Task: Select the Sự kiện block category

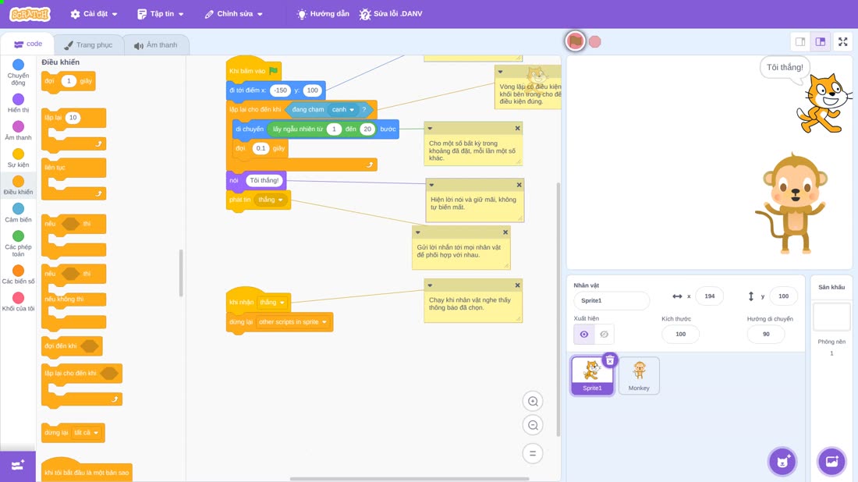Action: pyautogui.click(x=18, y=158)
